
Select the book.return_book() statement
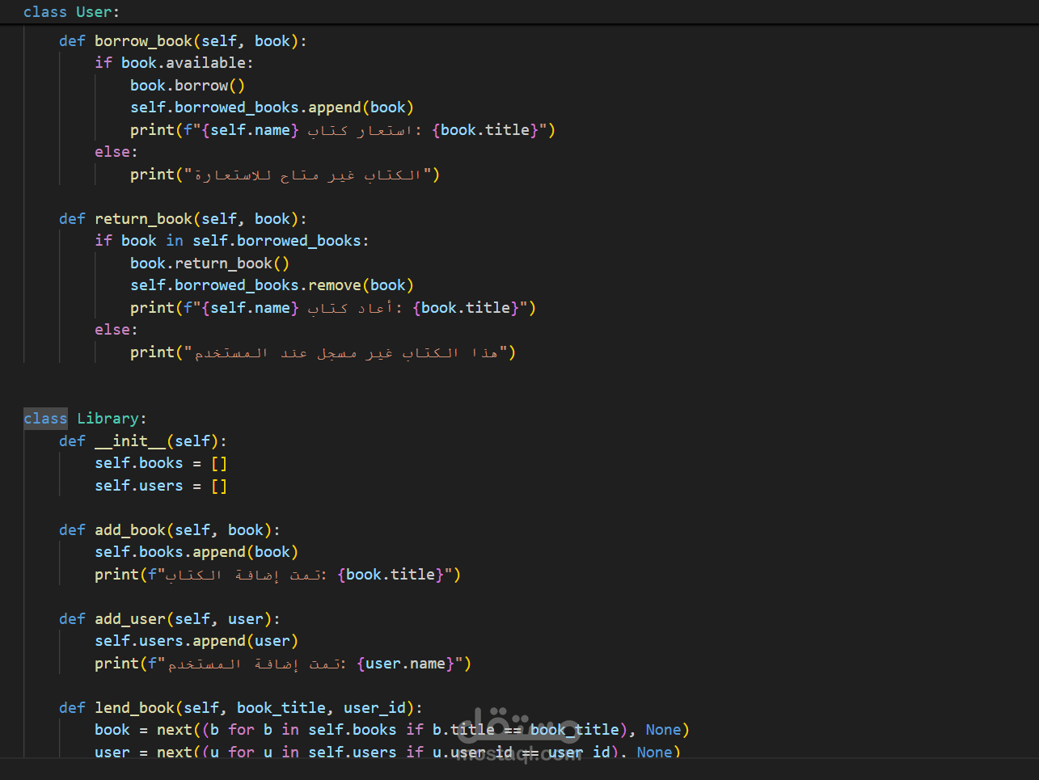pos(210,263)
